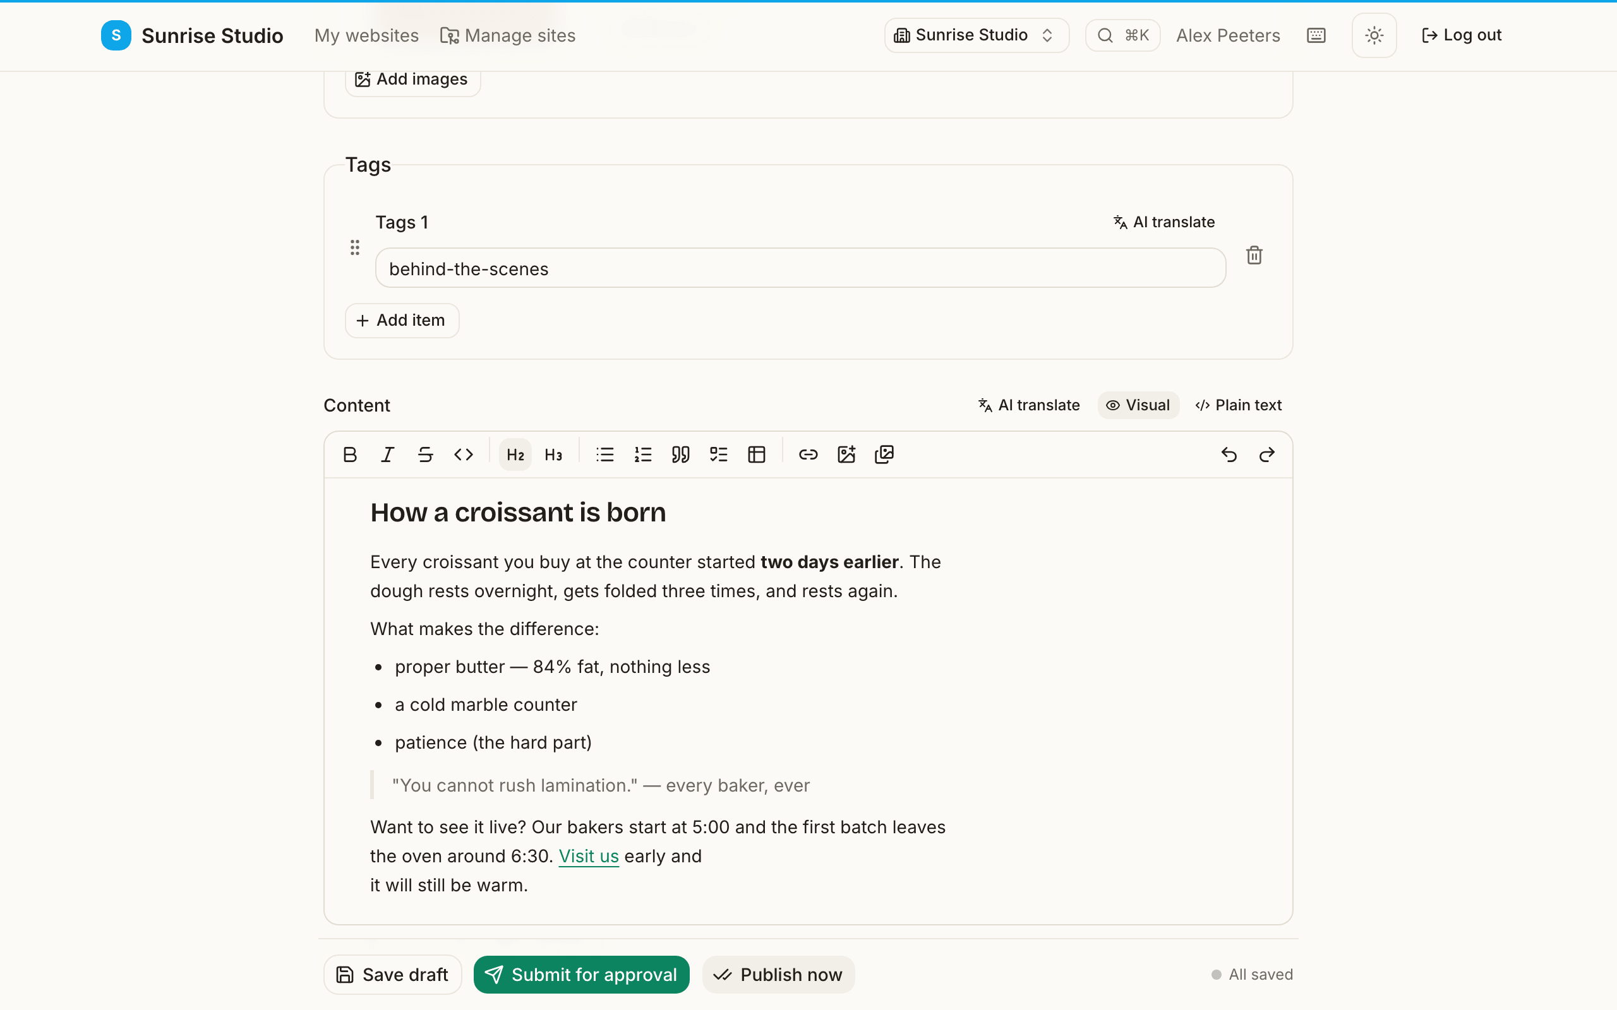Toggle inline code formatting
The width and height of the screenshot is (1617, 1010).
tap(464, 455)
